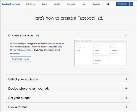Open the Get Started menu
This screenshot has width=137, height=112.
31,4
